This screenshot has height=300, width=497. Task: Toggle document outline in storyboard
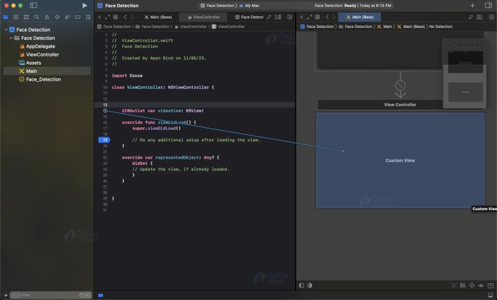(x=301, y=285)
